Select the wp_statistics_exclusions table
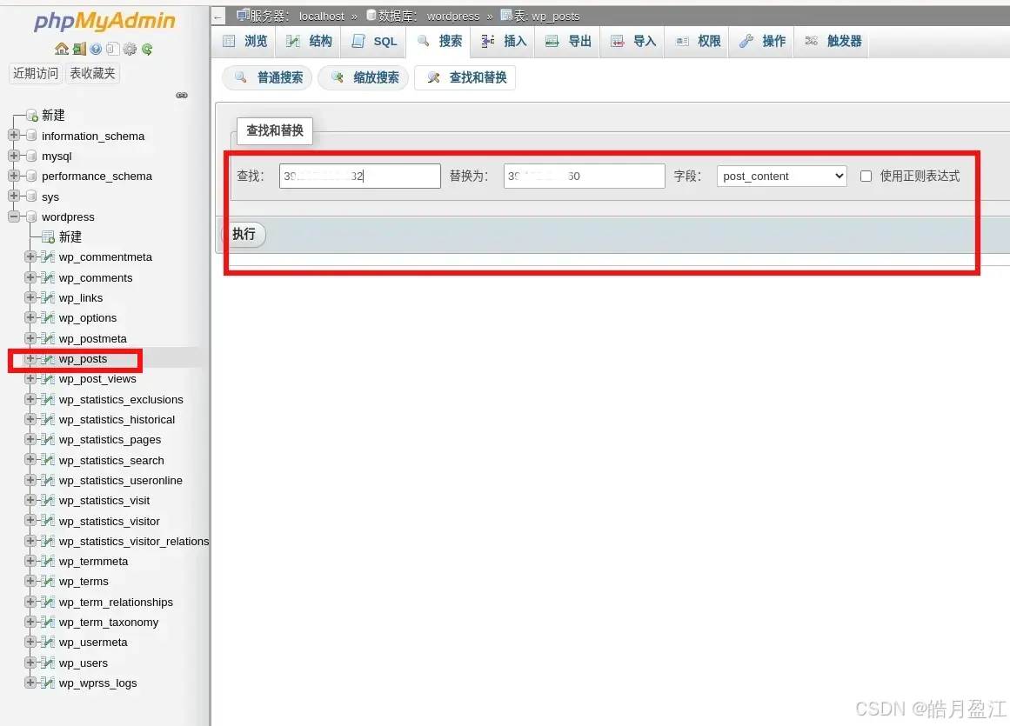 click(x=121, y=399)
